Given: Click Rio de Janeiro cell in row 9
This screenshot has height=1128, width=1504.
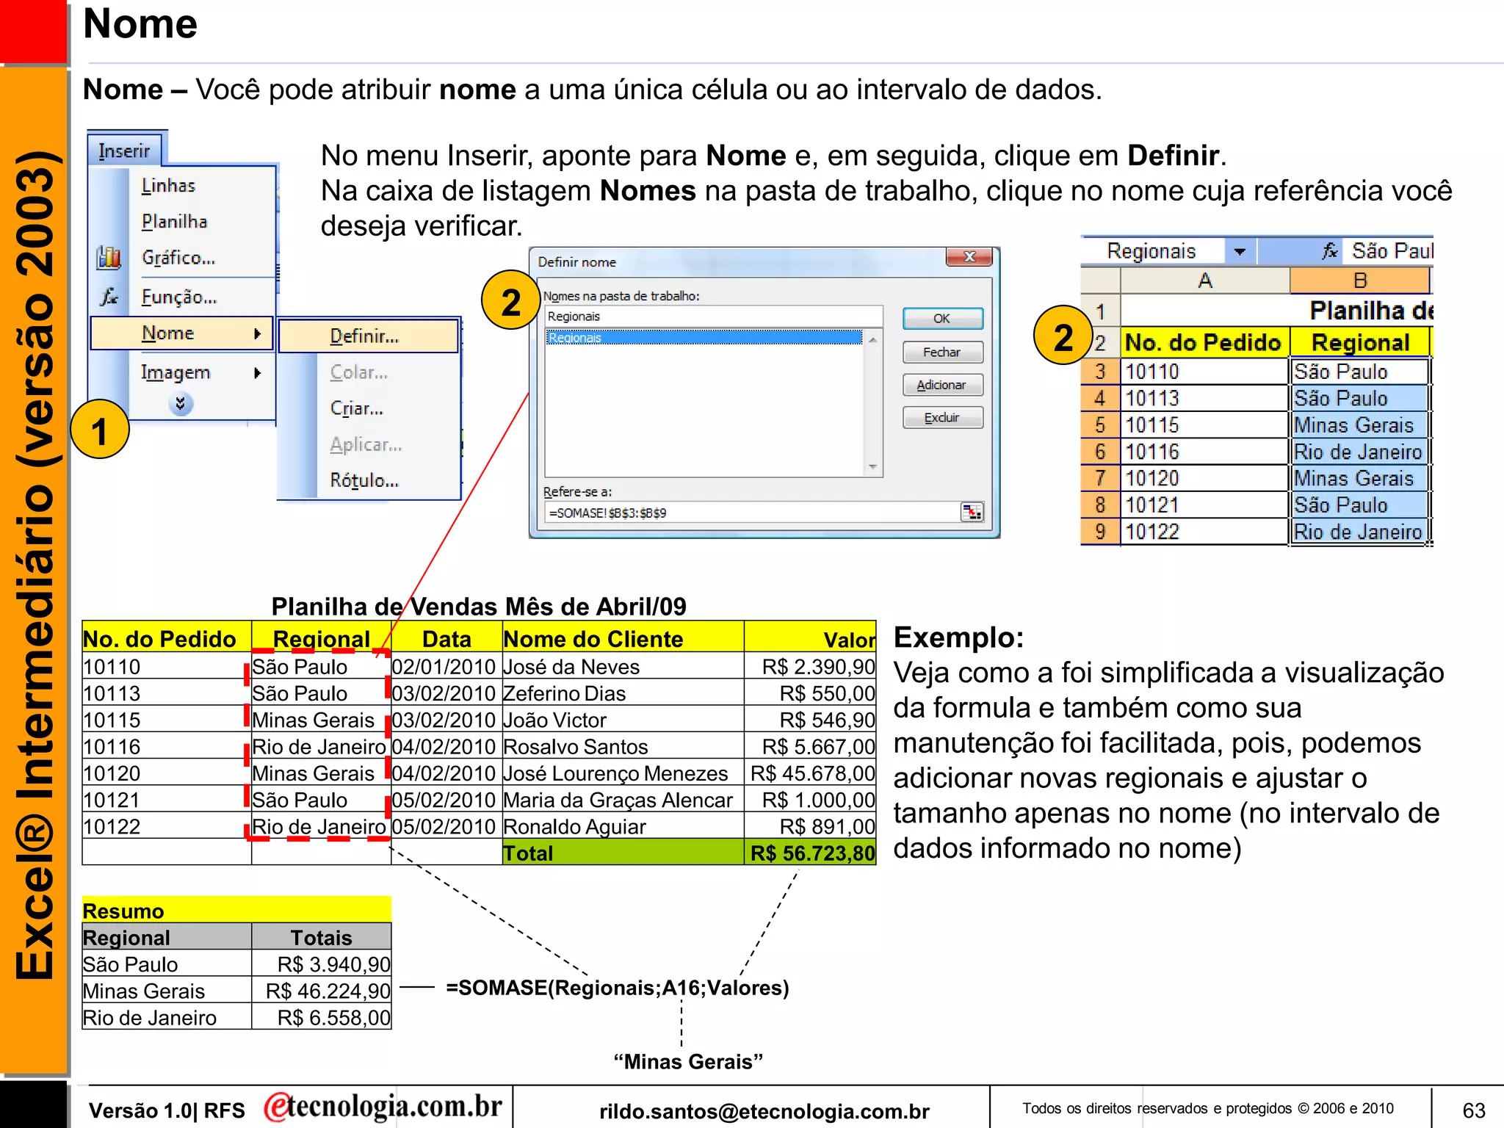Looking at the screenshot, I should point(1359,532).
